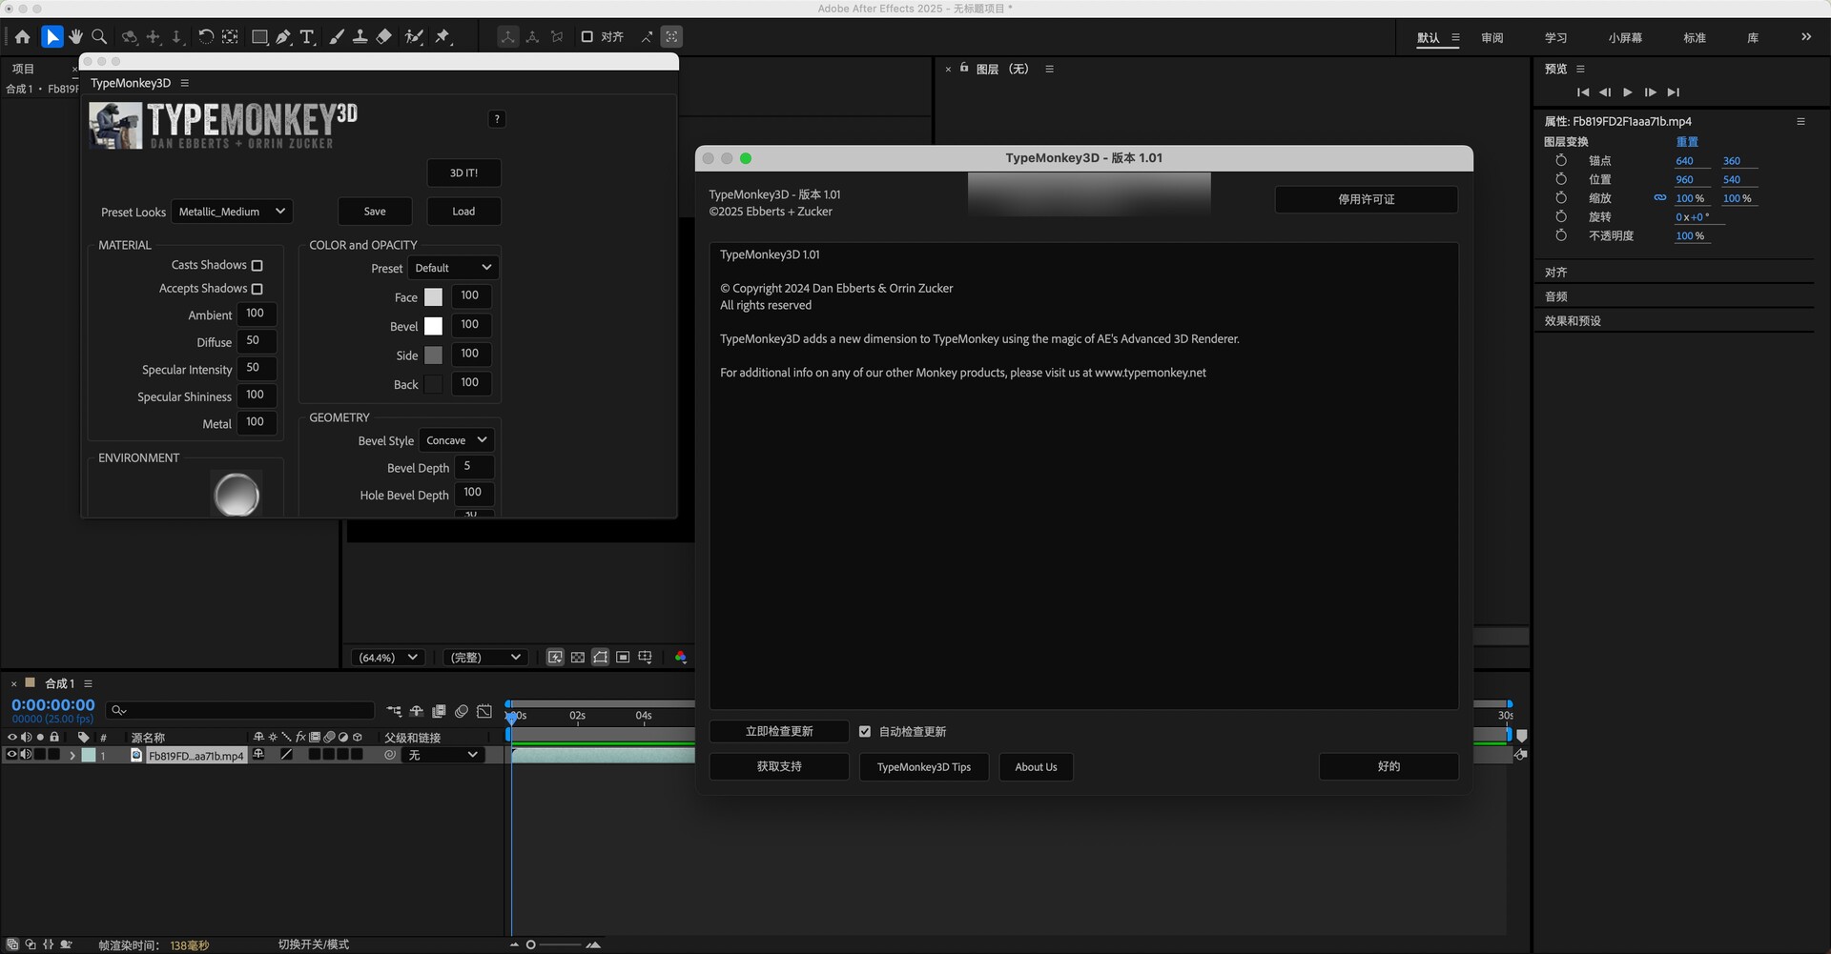Switch to 学习 workspace
The height and width of the screenshot is (954, 1831).
coord(1556,38)
